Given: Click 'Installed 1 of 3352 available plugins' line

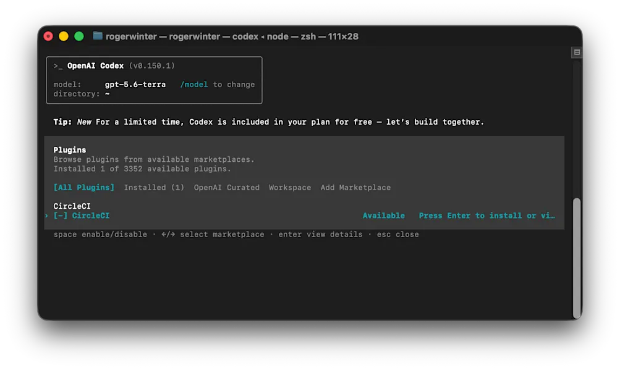Looking at the screenshot, I should coord(142,169).
